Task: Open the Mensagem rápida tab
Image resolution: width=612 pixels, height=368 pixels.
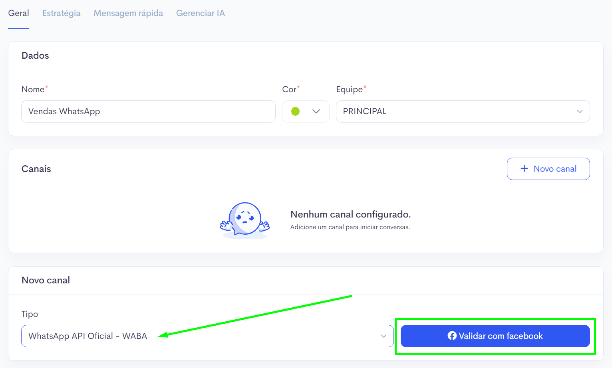Action: pyautogui.click(x=128, y=13)
